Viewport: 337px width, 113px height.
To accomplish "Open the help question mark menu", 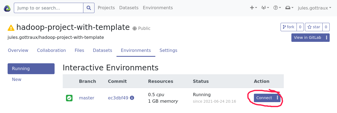I will (x=277, y=8).
